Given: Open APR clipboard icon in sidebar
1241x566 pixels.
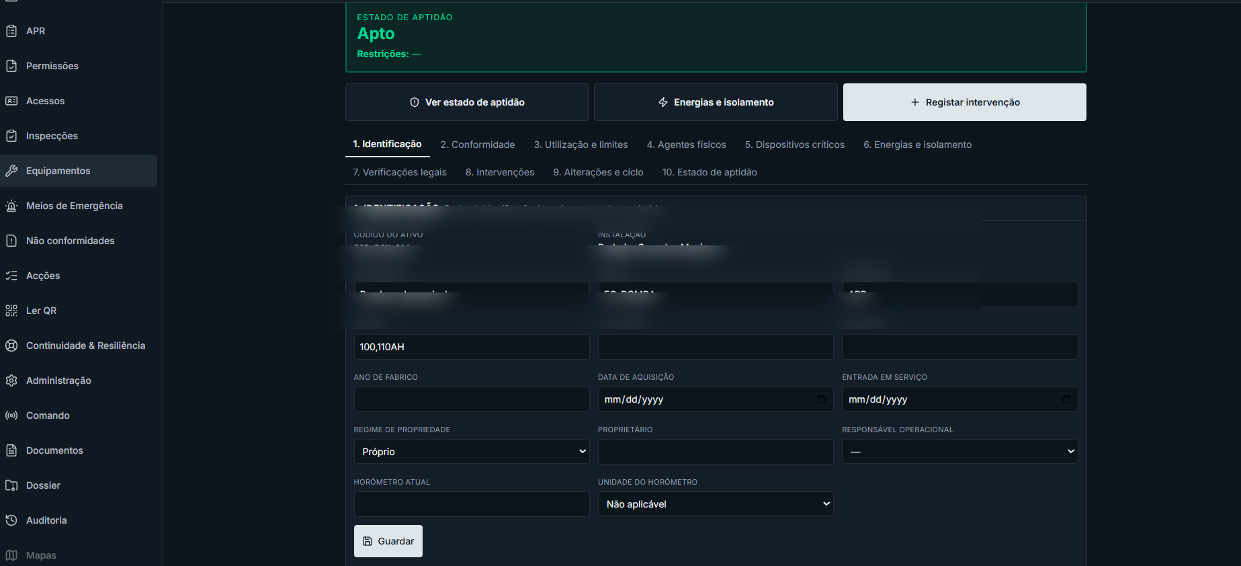Looking at the screenshot, I should coord(11,31).
